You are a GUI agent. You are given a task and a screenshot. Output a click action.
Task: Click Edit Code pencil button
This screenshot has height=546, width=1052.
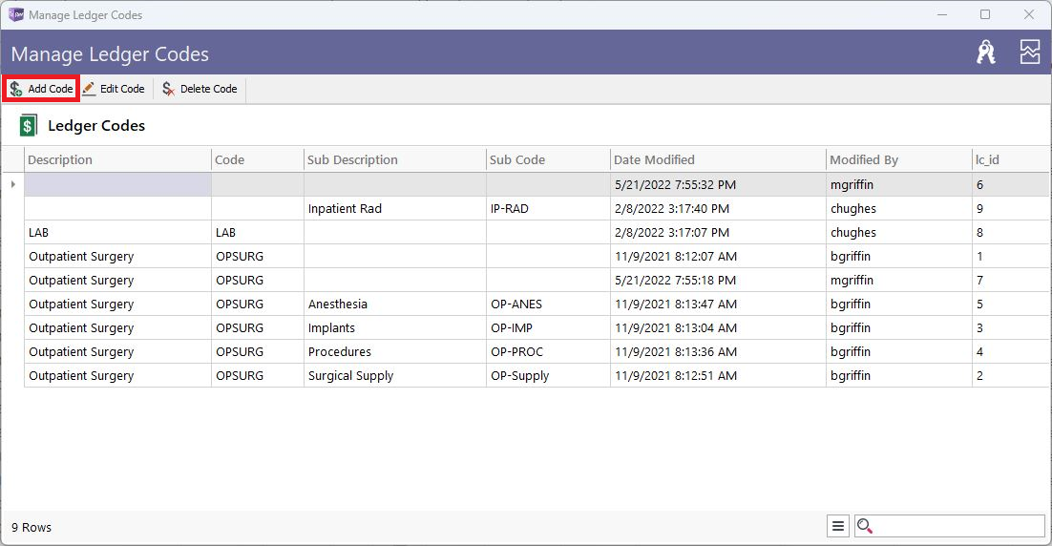[x=114, y=89]
